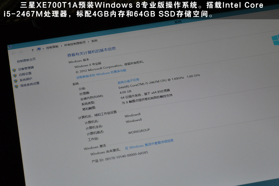This screenshot has width=279, height=186.
Task: Expand breadcrumb arrow before 控制面板
Action: click(43, 48)
